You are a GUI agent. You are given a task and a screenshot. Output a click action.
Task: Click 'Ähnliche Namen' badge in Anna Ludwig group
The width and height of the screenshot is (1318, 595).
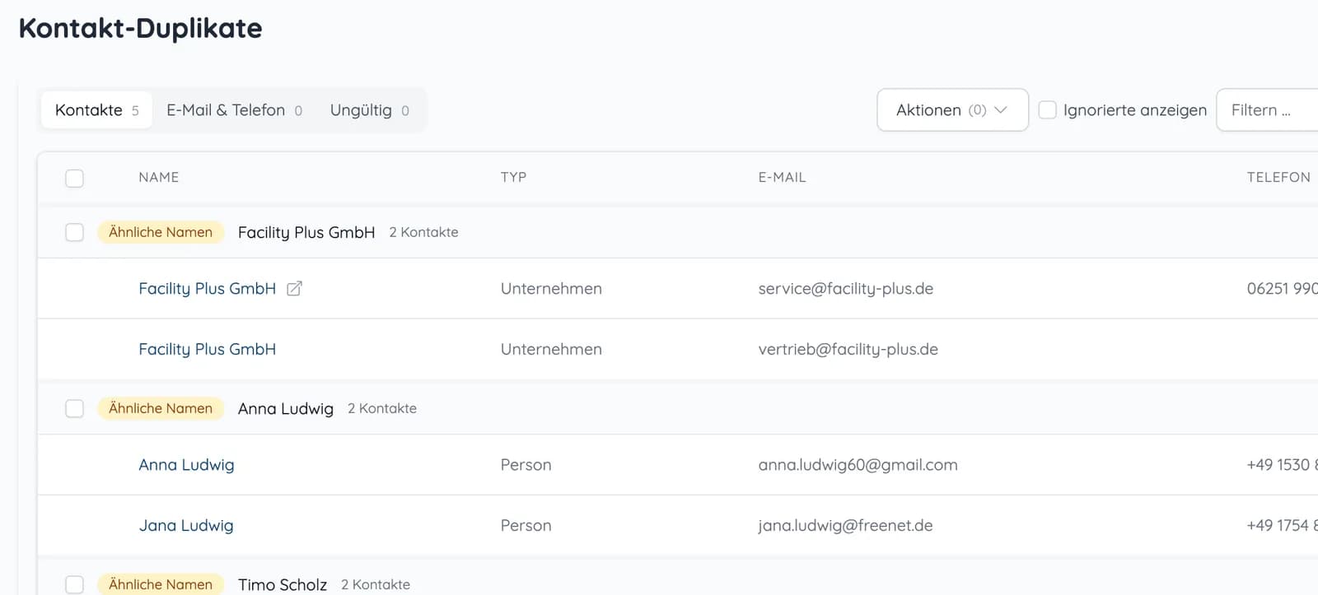161,408
